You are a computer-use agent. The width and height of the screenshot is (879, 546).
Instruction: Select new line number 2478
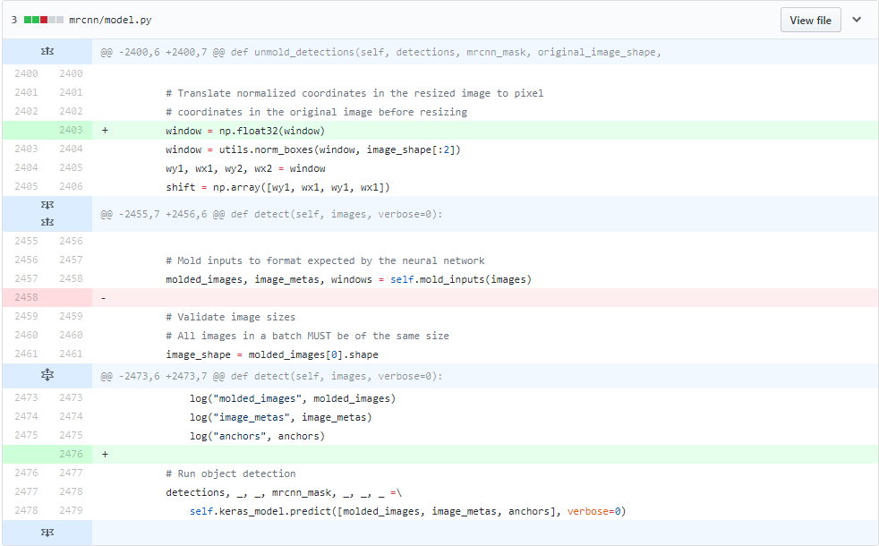click(x=71, y=491)
